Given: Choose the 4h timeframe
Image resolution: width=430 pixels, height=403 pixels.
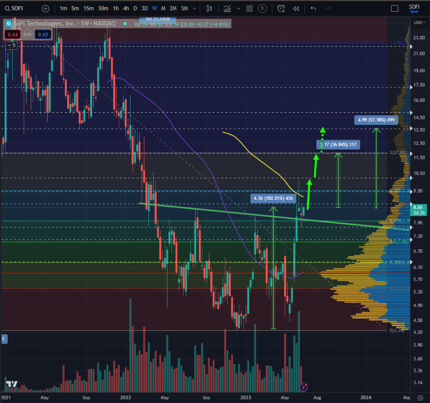Looking at the screenshot, I should point(126,9).
